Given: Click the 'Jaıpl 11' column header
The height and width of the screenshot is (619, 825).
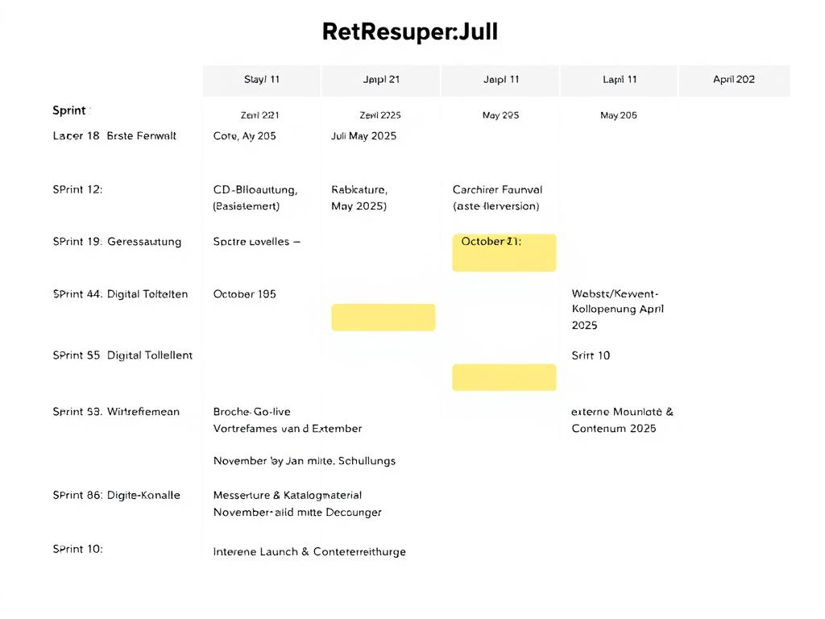Looking at the screenshot, I should point(500,80).
